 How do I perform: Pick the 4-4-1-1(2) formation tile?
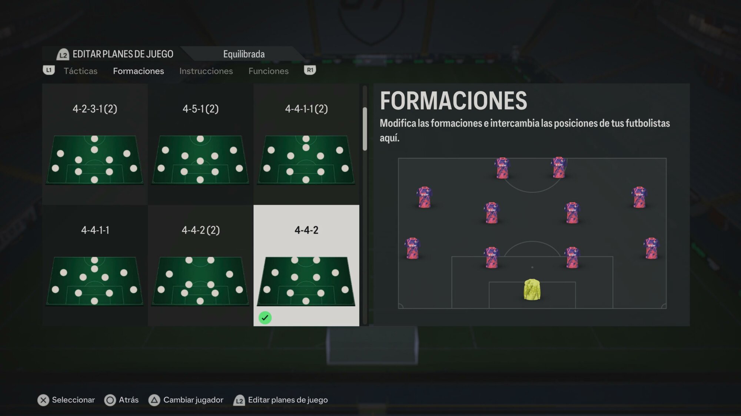click(x=306, y=144)
